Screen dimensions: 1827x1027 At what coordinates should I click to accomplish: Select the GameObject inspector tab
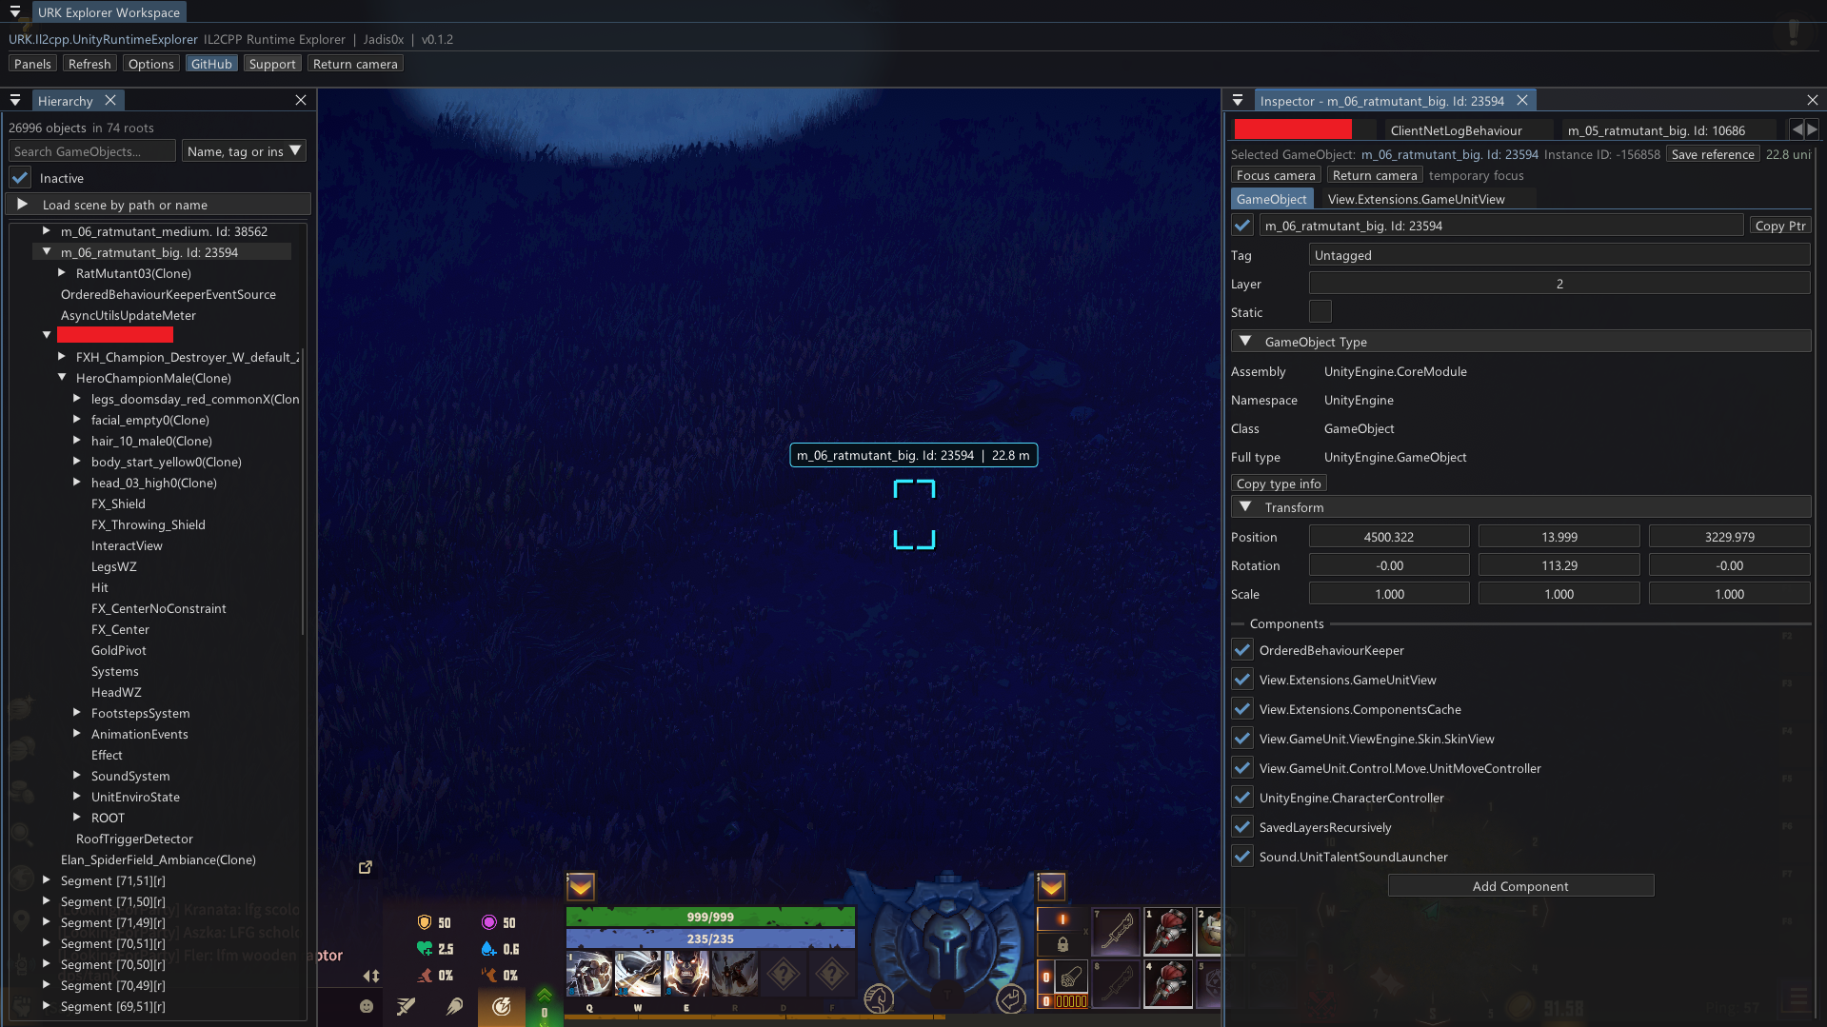click(x=1272, y=199)
